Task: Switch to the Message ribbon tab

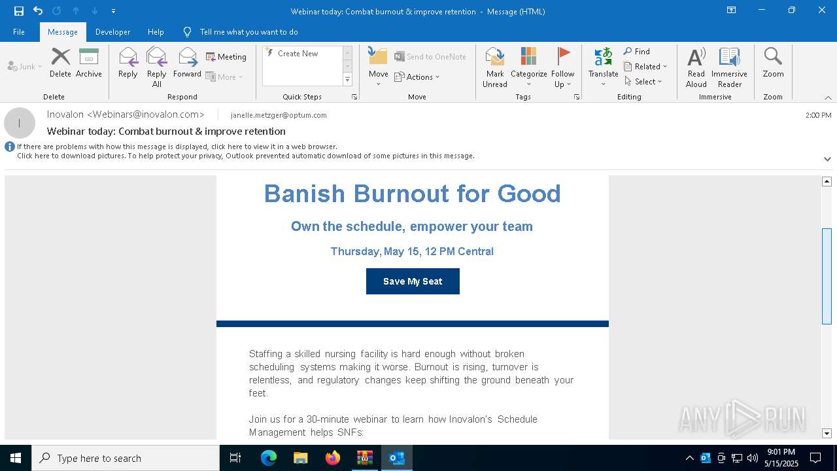Action: (x=63, y=32)
